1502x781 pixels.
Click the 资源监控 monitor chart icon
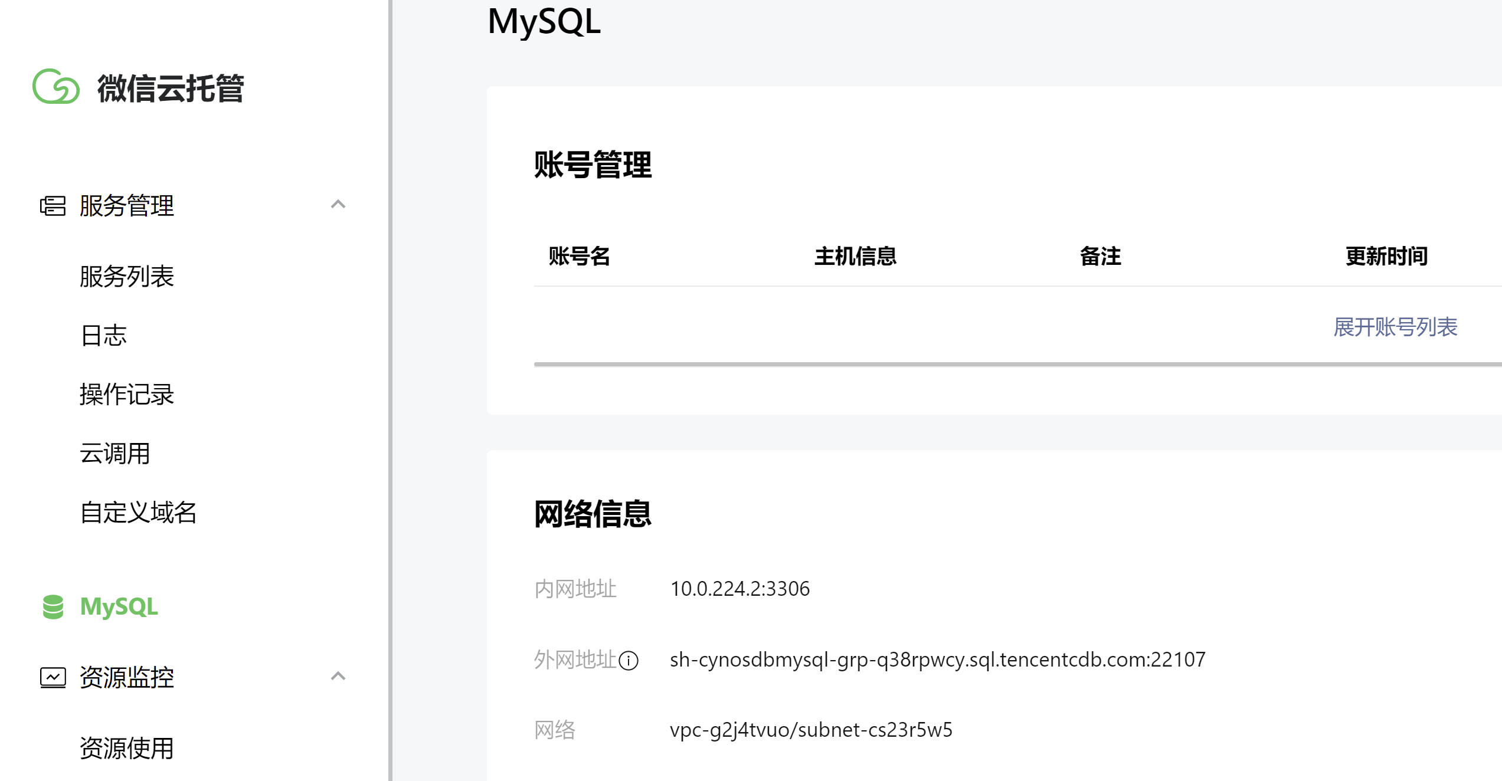pos(53,677)
